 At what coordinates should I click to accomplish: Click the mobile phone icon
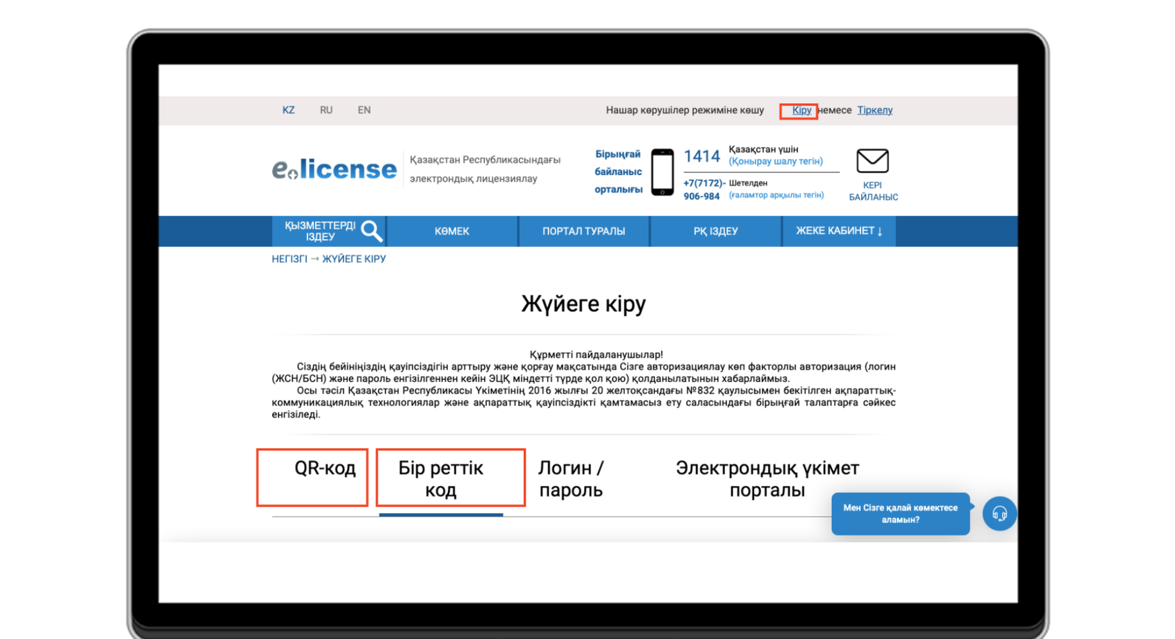click(x=662, y=172)
